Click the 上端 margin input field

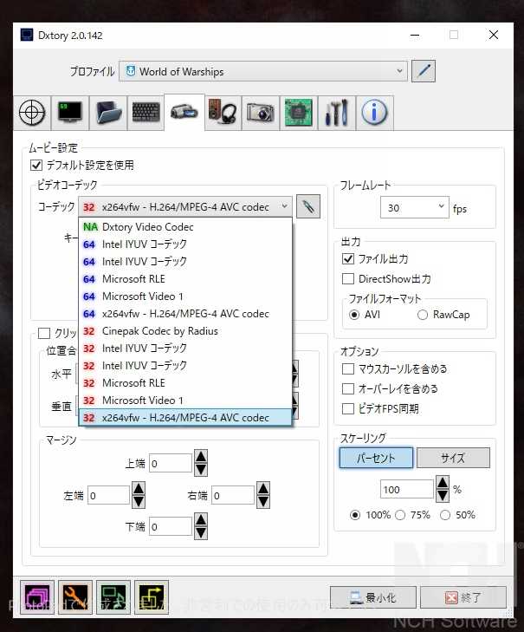[171, 463]
